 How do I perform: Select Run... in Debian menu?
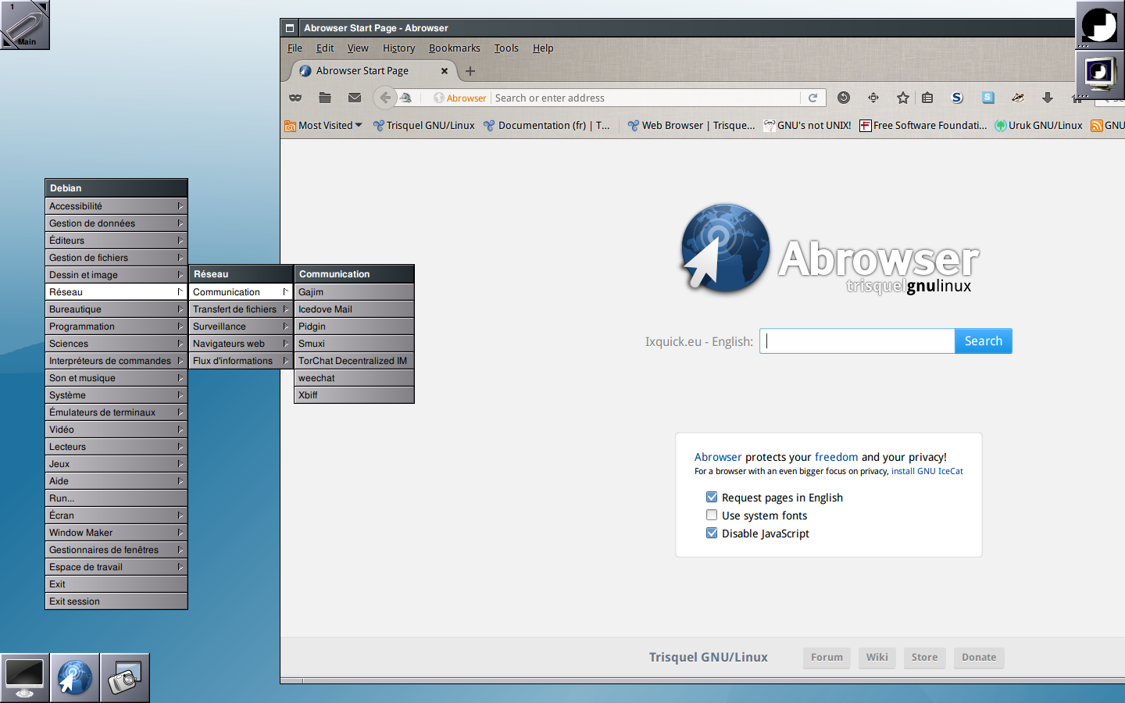[116, 498]
